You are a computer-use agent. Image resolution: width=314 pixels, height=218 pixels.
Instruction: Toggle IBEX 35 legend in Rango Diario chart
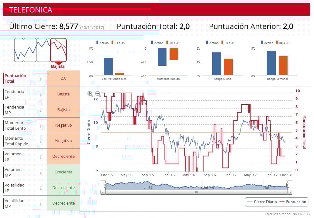[x=228, y=43]
